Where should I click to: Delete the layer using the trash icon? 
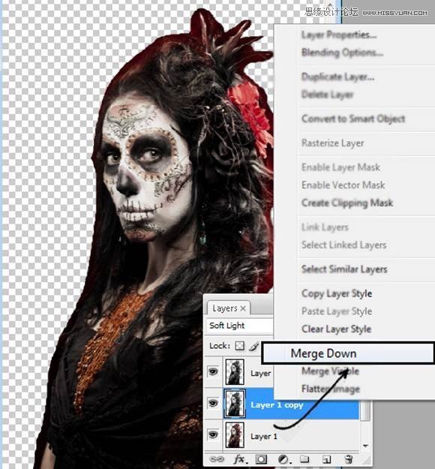(348, 459)
